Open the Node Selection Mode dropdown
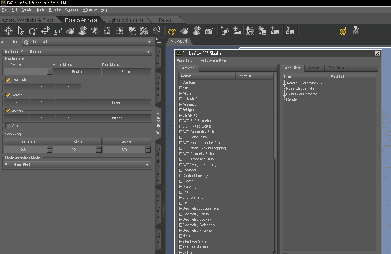 pos(77,165)
